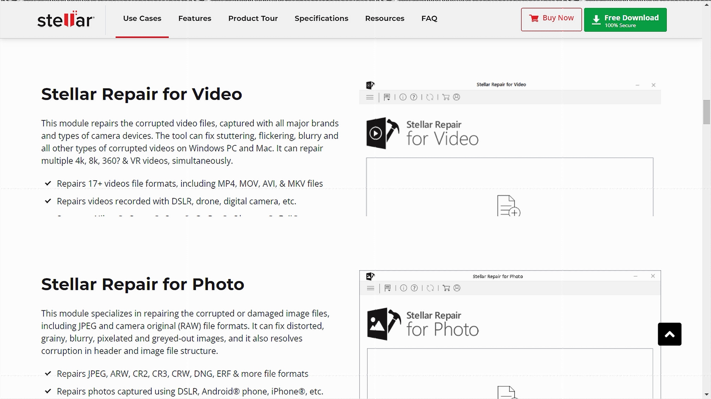Click the cart icon in Repair for Photo window

447,288
